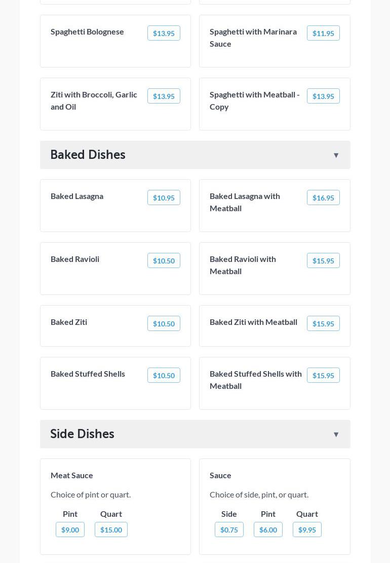Screen dimensions: 390x563
Task: Click the Baked Ziti $10.50 button
Action: coord(164,324)
